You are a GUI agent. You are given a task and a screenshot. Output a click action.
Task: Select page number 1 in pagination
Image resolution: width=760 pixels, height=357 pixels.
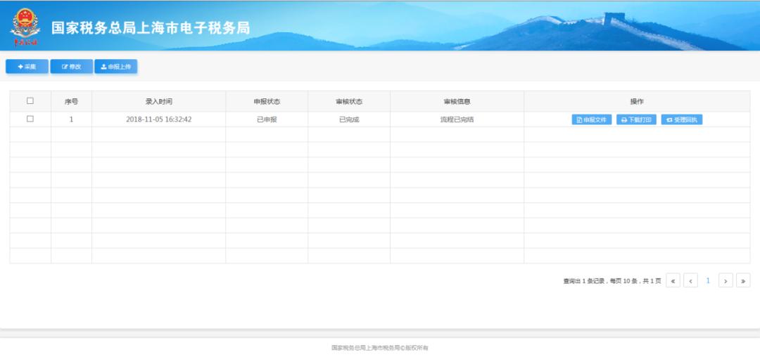point(708,280)
